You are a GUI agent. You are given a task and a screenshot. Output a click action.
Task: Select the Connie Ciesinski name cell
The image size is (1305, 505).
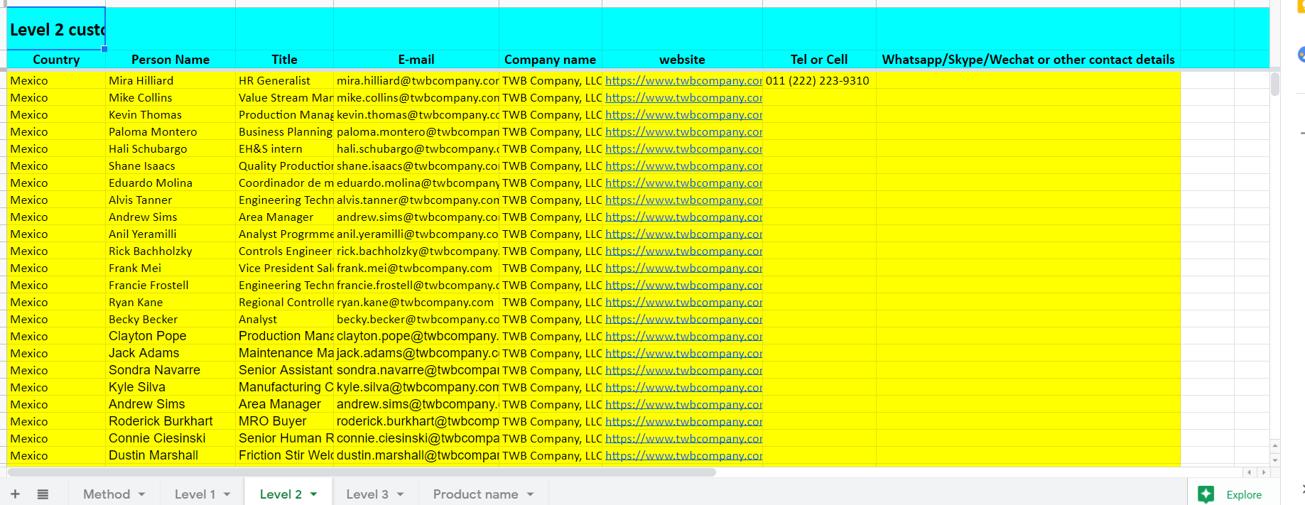tap(170, 438)
